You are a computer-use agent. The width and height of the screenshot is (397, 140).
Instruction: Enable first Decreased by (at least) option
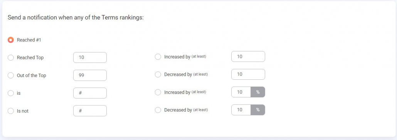158,74
